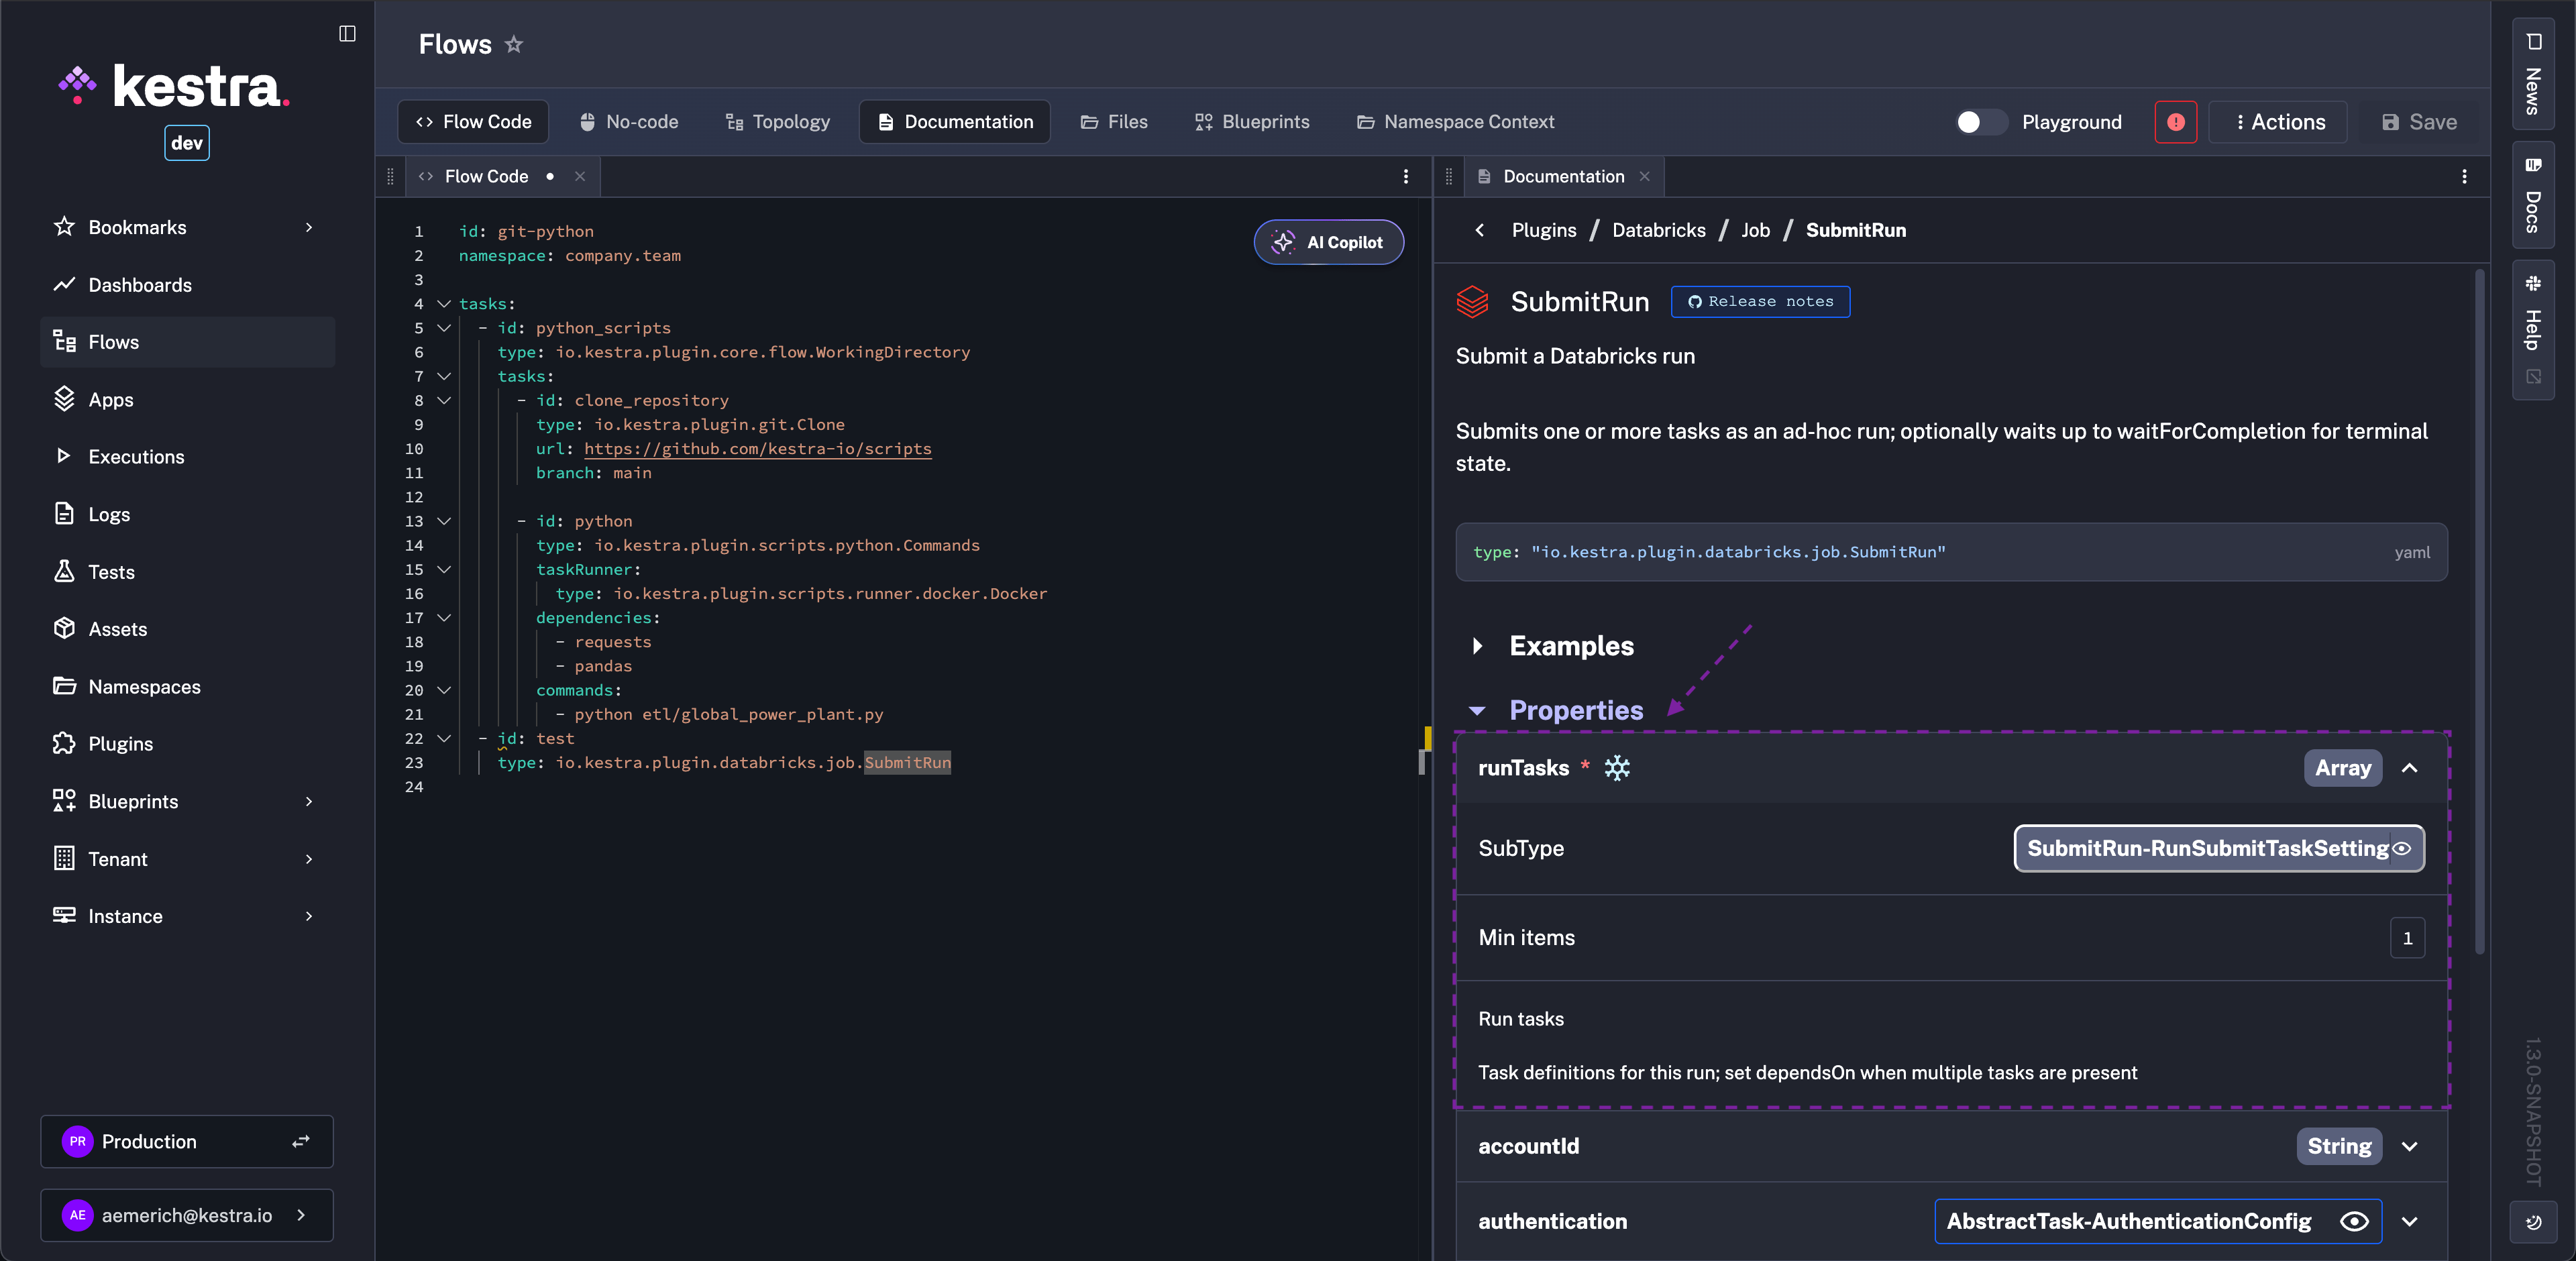This screenshot has width=2576, height=1261.
Task: Go back in documentation breadcrumb
Action: 1479,230
